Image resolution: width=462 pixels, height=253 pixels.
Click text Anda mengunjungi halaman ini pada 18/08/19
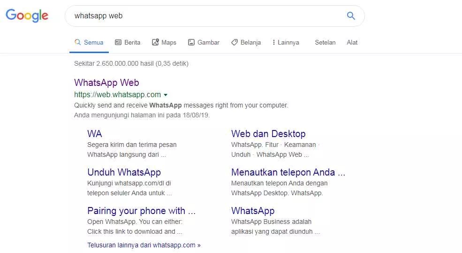(142, 115)
